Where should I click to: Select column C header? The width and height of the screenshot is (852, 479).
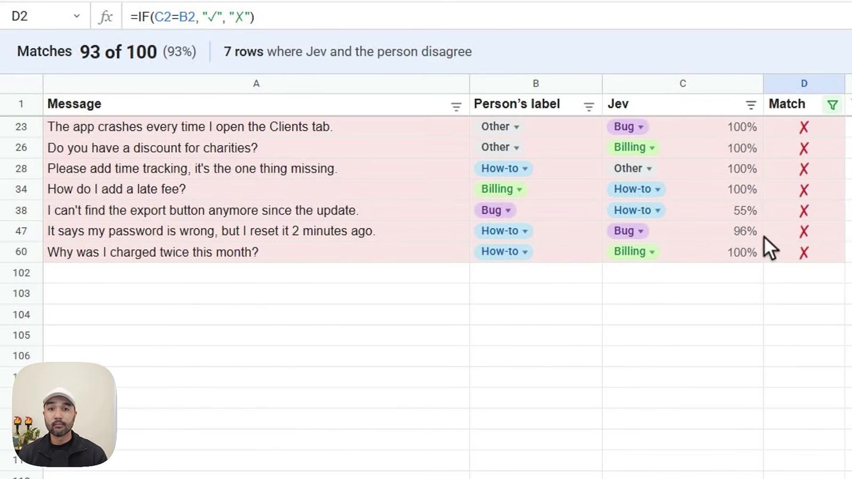(683, 84)
